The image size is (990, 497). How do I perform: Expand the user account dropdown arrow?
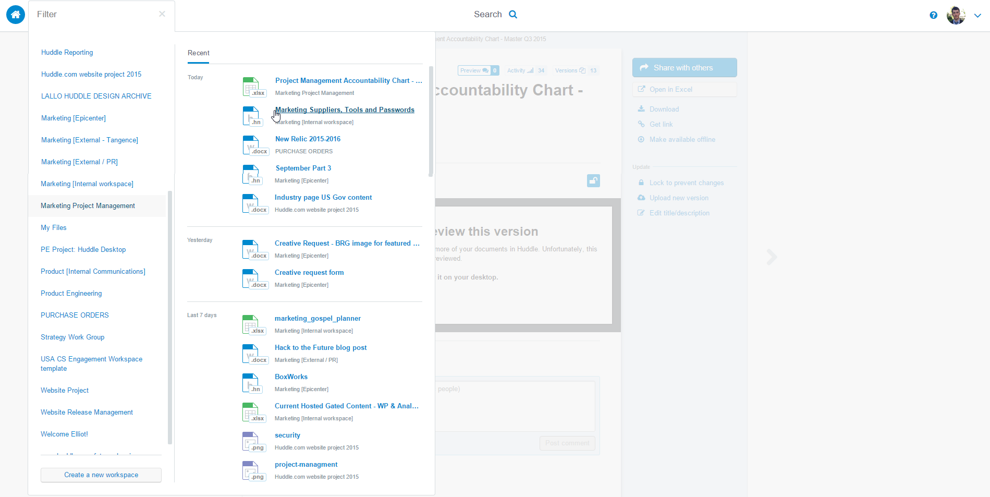(x=977, y=16)
